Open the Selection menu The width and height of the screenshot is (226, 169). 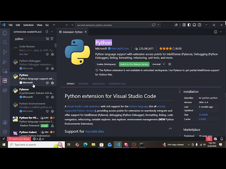(28, 25)
